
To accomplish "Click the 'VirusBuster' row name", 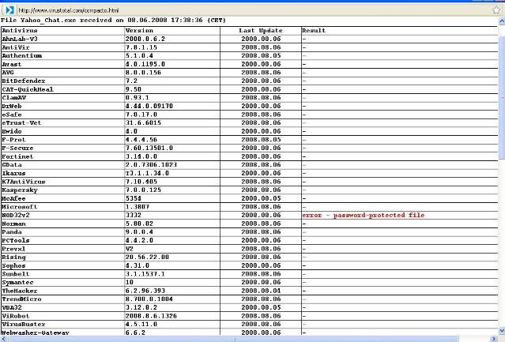I will point(24,325).
